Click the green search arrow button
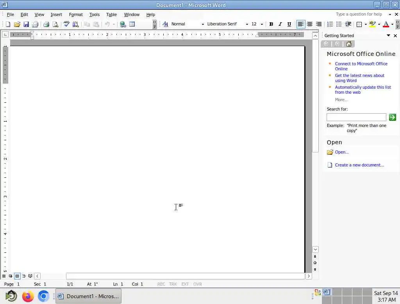400x304 pixels. [392, 117]
